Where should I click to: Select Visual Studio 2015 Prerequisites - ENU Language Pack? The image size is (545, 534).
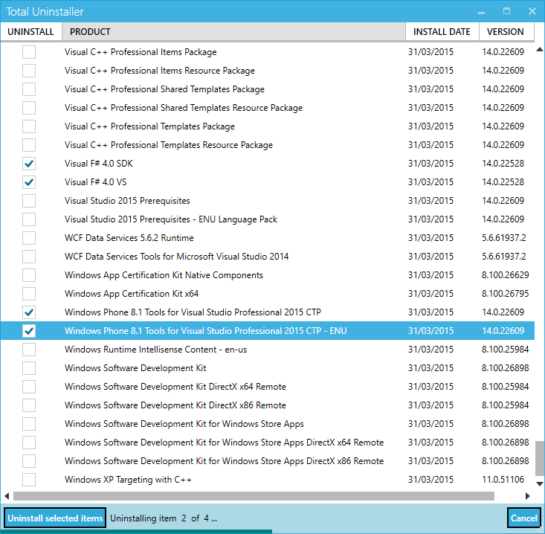tap(267, 219)
